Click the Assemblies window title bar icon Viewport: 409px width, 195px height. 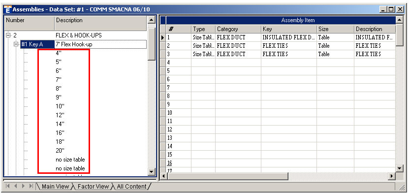(x=8, y=9)
